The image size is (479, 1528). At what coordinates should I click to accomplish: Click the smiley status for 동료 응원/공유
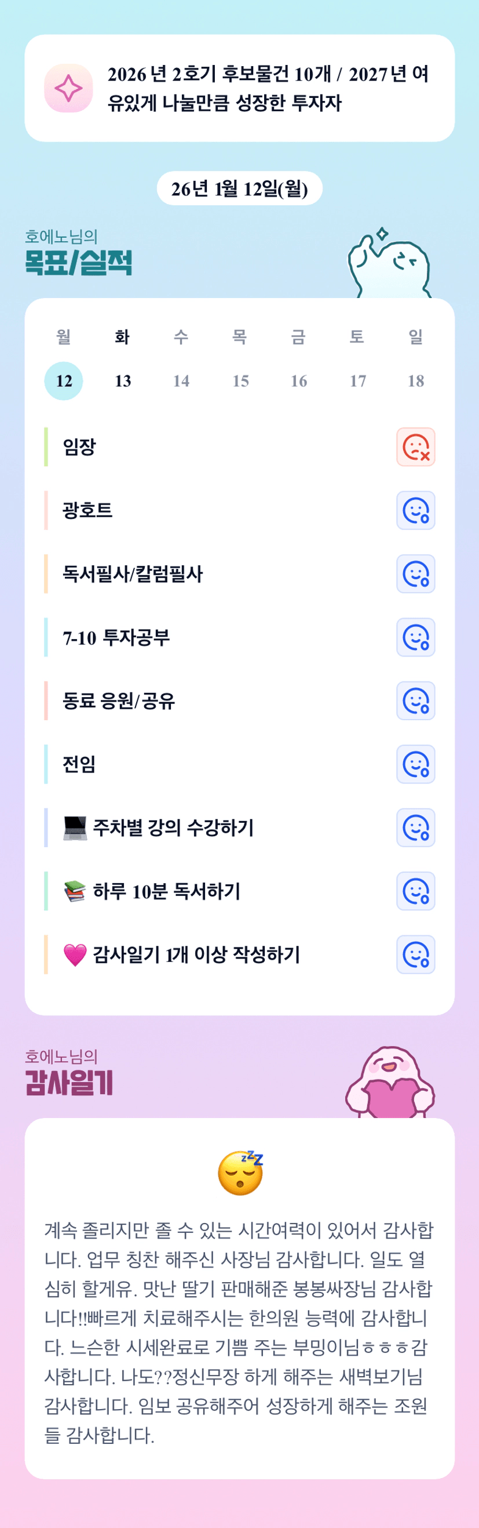coord(415,701)
